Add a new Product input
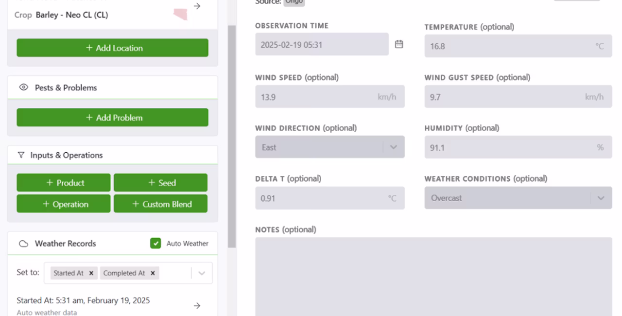 pos(64,183)
